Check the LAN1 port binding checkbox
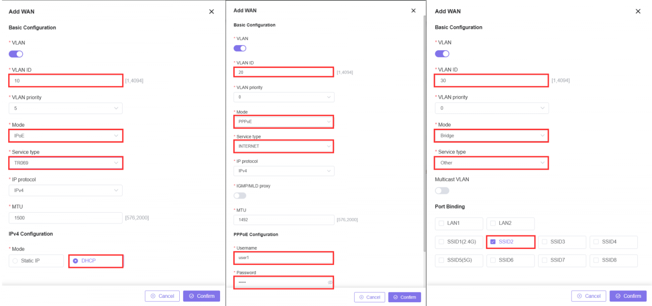This screenshot has height=306, width=652. 441,223
